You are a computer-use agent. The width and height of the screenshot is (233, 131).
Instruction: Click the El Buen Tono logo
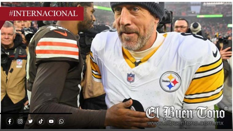(x=185, y=113)
